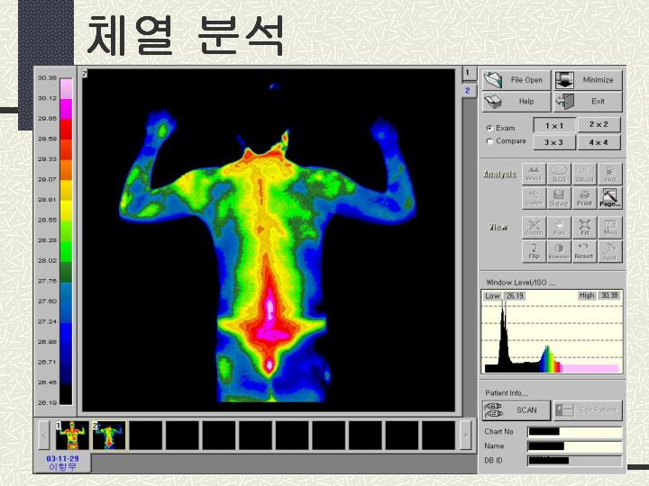
Task: Open the Help section
Action: tap(516, 102)
